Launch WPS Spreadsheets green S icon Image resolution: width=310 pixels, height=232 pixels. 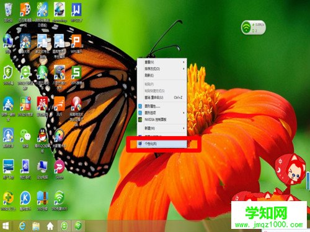tap(76, 72)
